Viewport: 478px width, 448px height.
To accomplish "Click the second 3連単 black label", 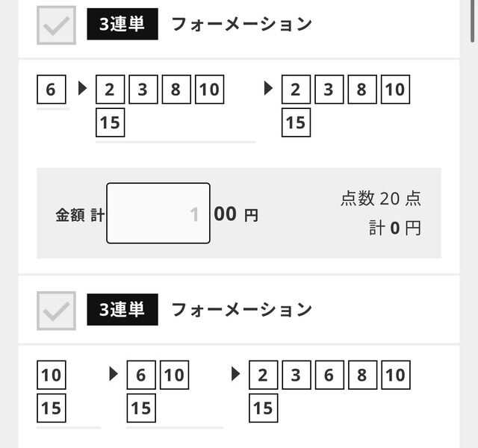I will [122, 310].
